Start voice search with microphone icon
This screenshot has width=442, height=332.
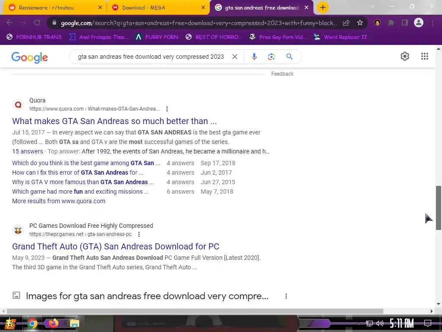(254, 57)
